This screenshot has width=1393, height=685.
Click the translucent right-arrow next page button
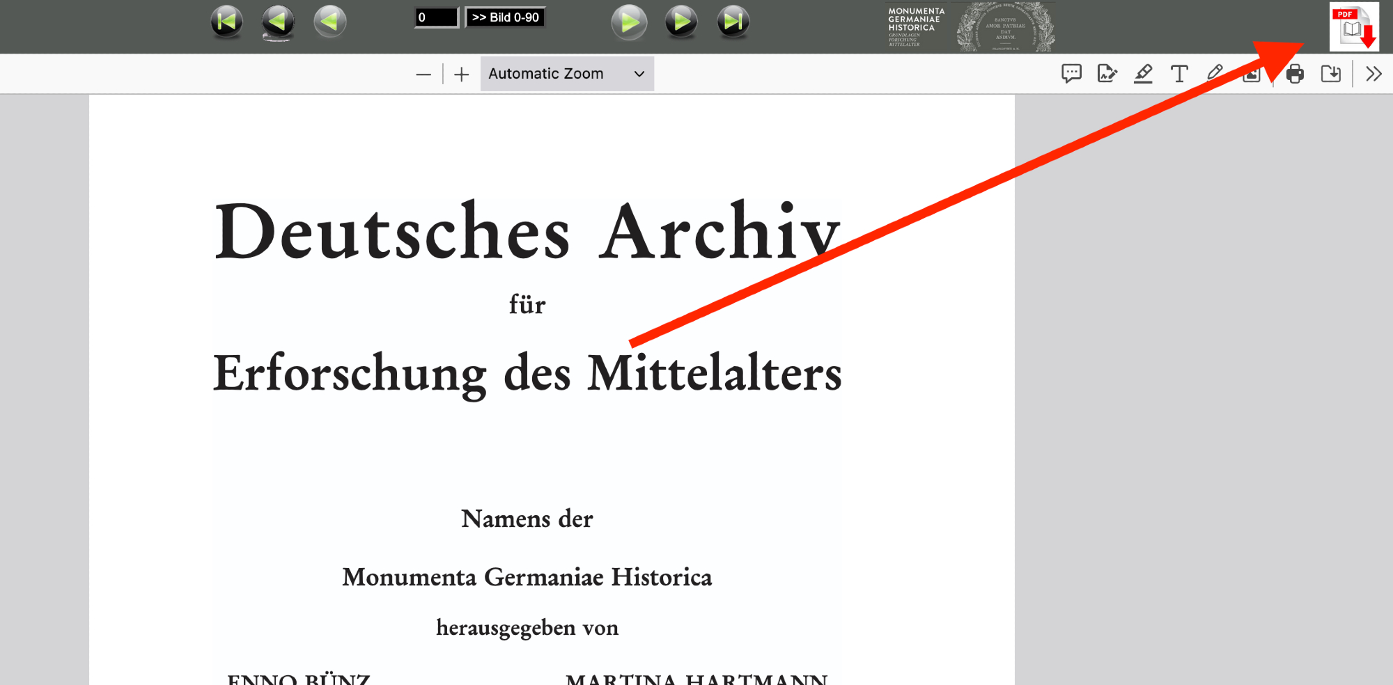point(629,22)
